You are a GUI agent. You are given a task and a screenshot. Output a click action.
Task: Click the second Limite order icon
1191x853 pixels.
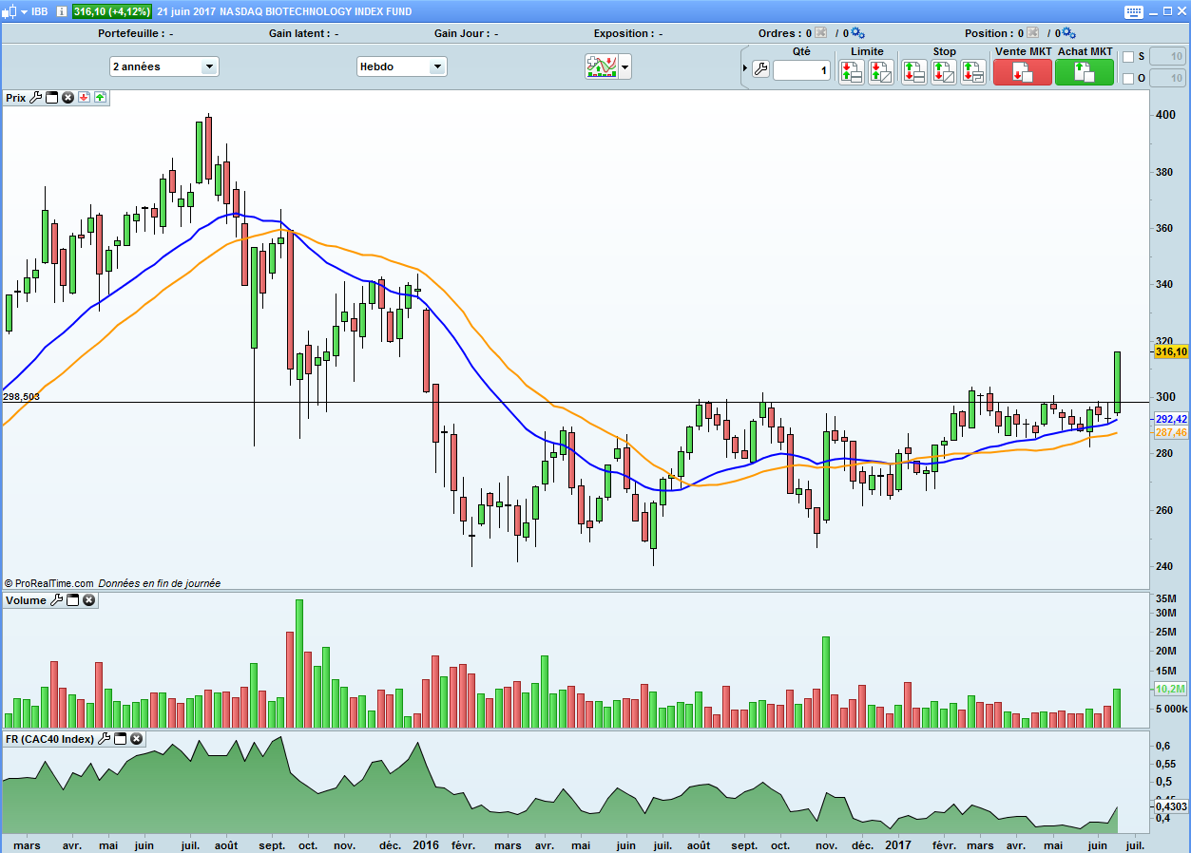pos(881,71)
